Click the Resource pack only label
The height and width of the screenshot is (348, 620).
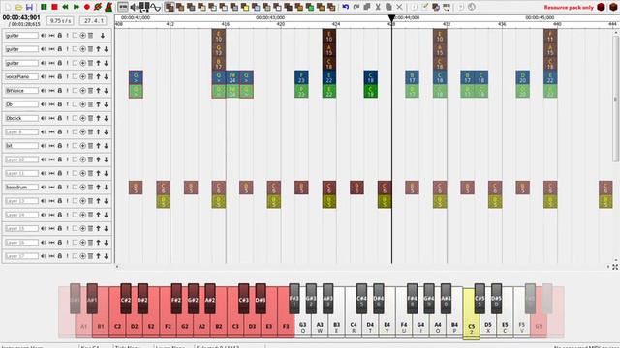(569, 7)
